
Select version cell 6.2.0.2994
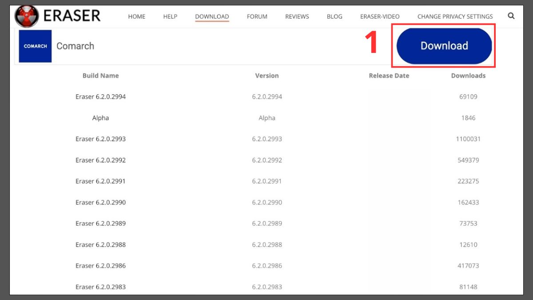(x=267, y=96)
